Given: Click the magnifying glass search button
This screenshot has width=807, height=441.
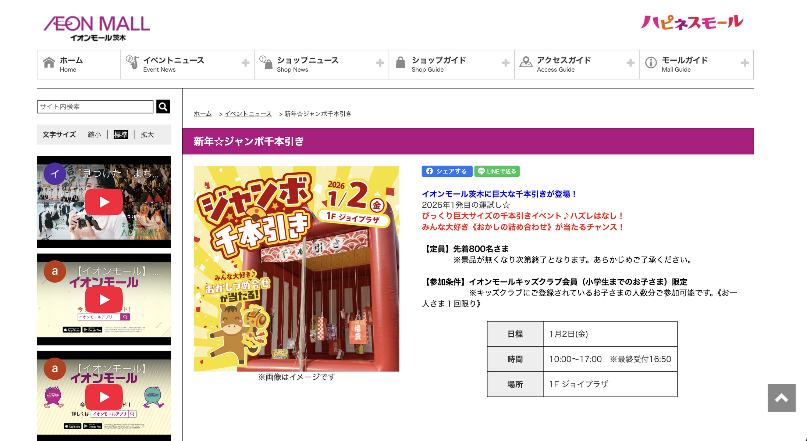Looking at the screenshot, I should point(163,107).
